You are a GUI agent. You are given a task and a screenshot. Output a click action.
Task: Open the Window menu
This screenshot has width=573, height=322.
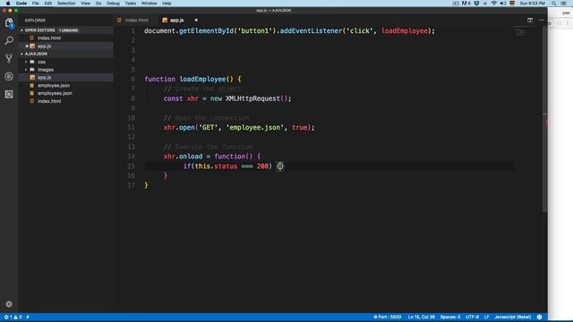[x=150, y=4]
